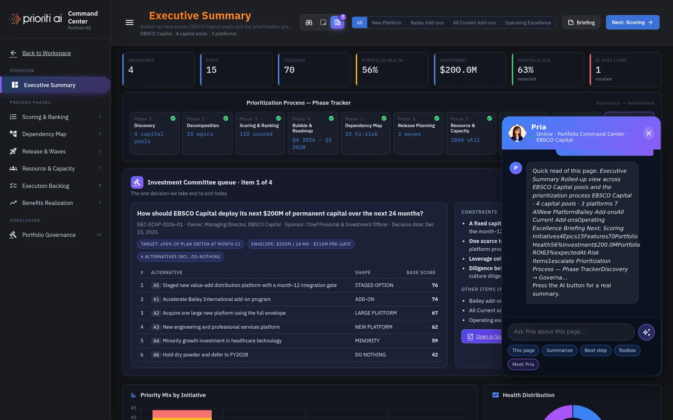Click the Dependency Map icon
Viewport: 673px width, 420px height.
click(13, 134)
